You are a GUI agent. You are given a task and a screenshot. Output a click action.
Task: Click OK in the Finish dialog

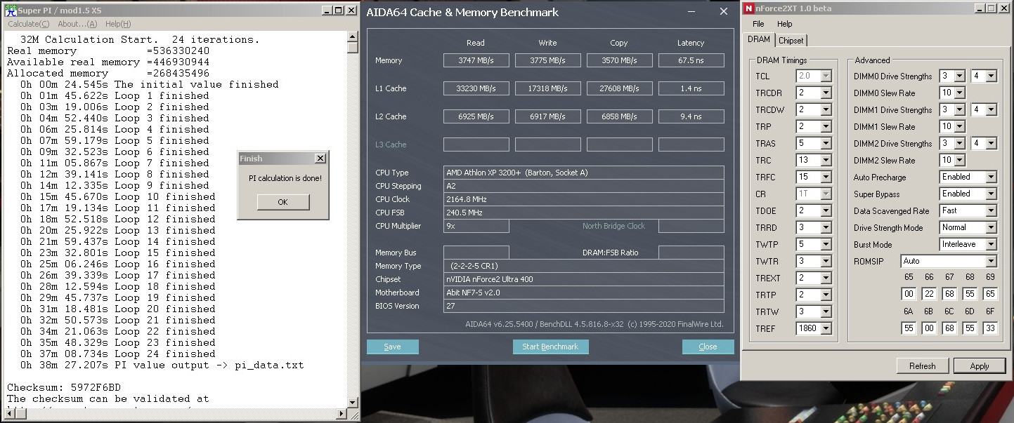point(282,202)
